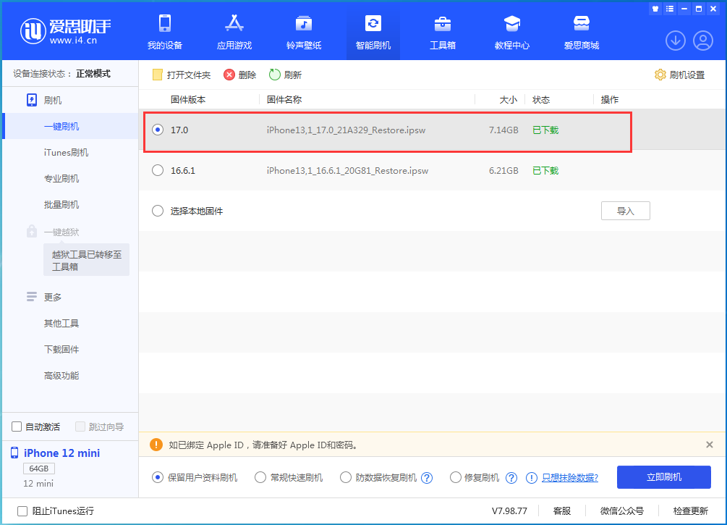Image resolution: width=727 pixels, height=525 pixels.
Task: Choose 防数据恢复刷机 mode
Action: [x=346, y=477]
